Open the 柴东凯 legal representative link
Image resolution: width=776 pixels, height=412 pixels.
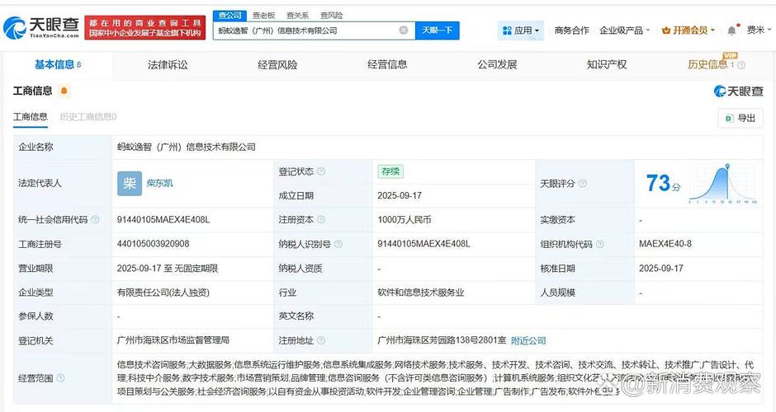(159, 183)
